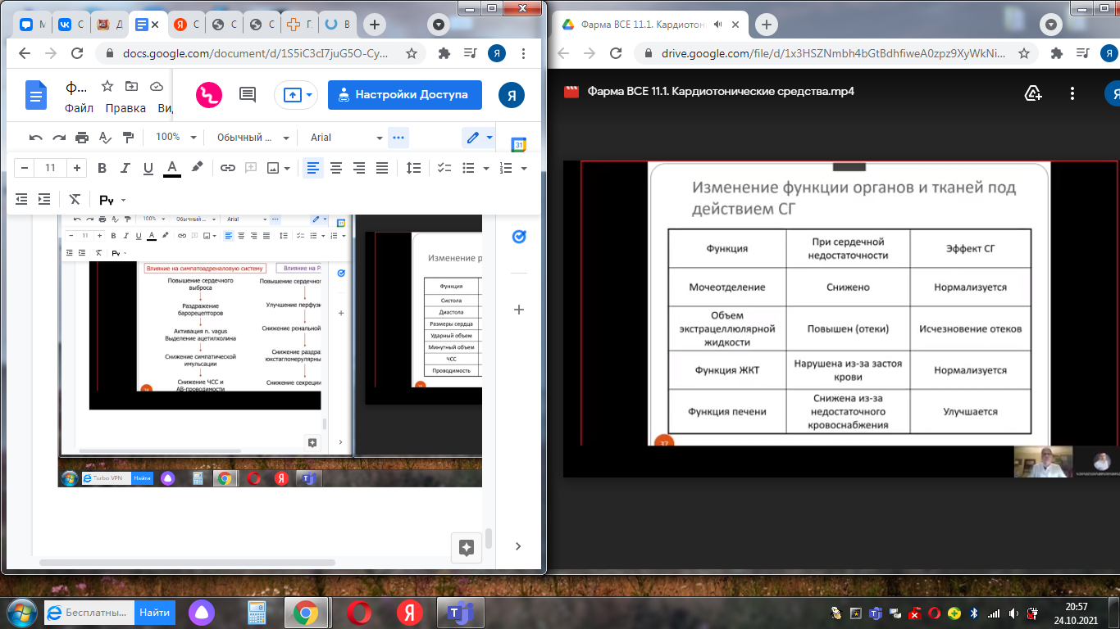
Task: Expand numbered list style options arrow
Action: (x=524, y=168)
